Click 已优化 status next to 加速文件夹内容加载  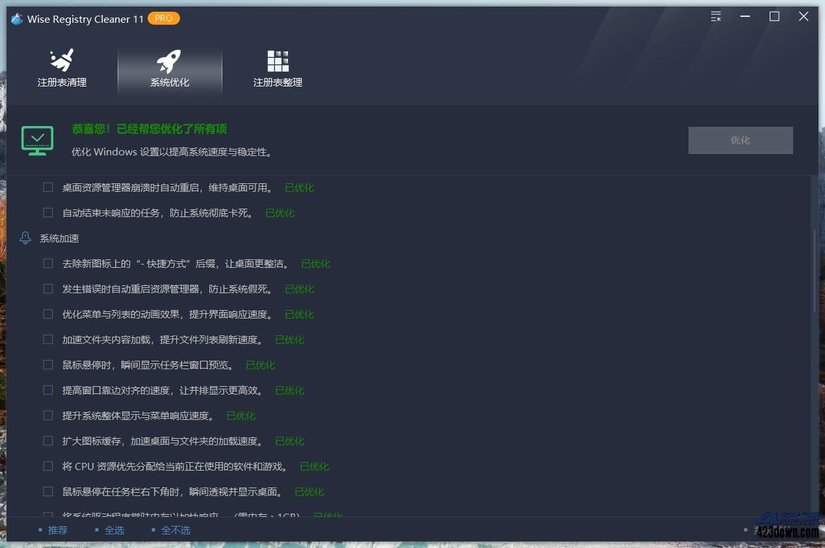pos(290,339)
